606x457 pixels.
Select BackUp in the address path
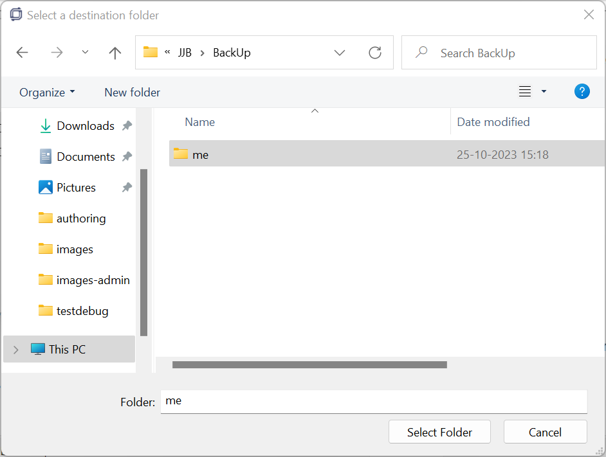click(232, 53)
